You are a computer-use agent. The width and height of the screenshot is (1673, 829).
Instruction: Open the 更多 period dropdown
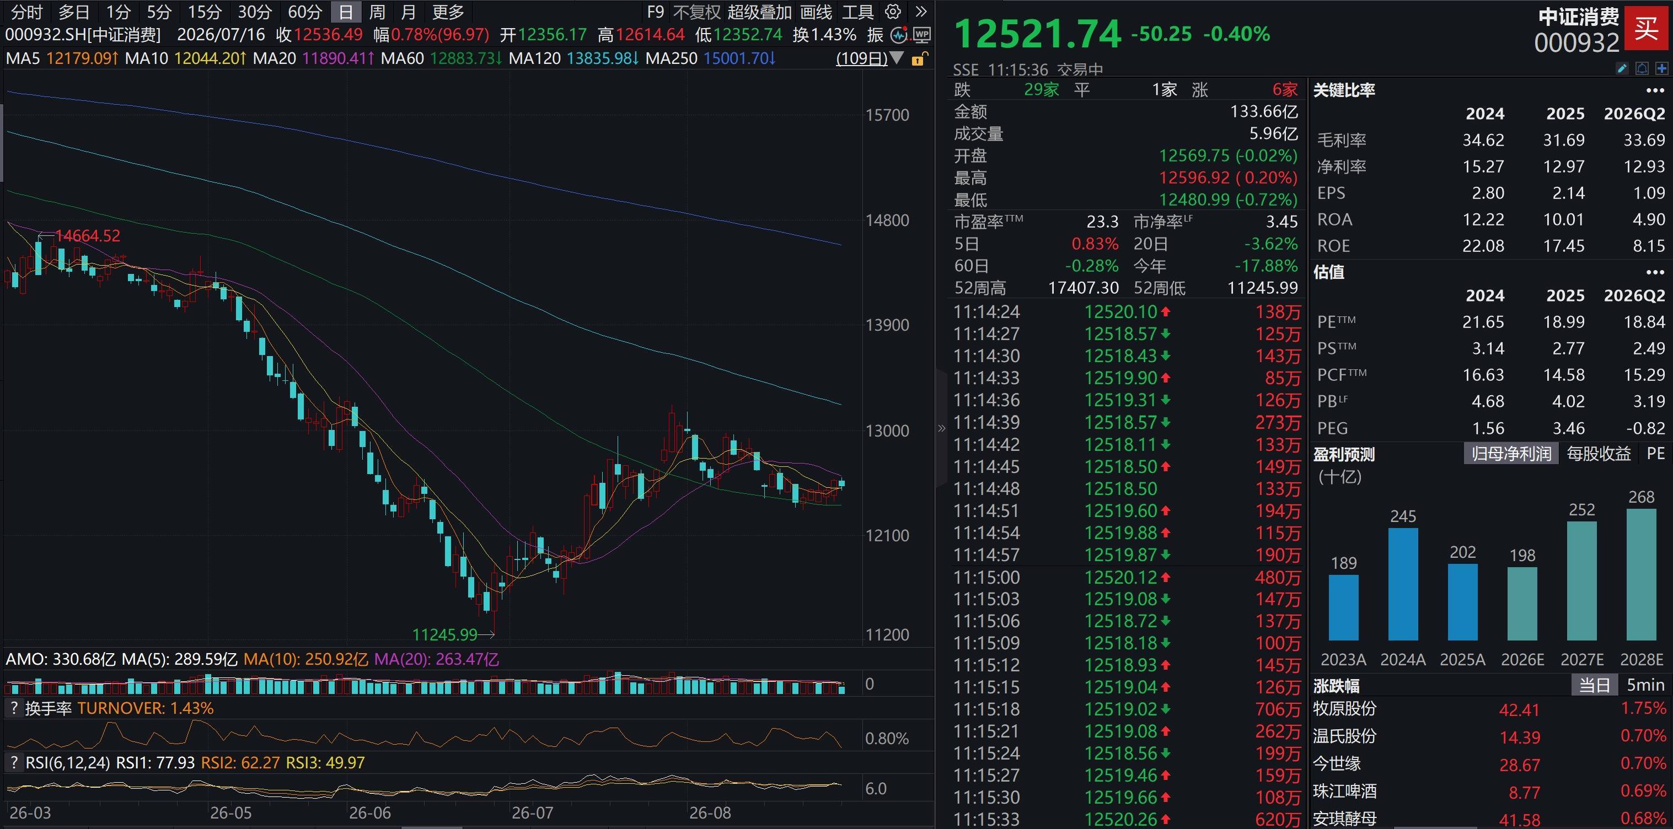pos(448,12)
